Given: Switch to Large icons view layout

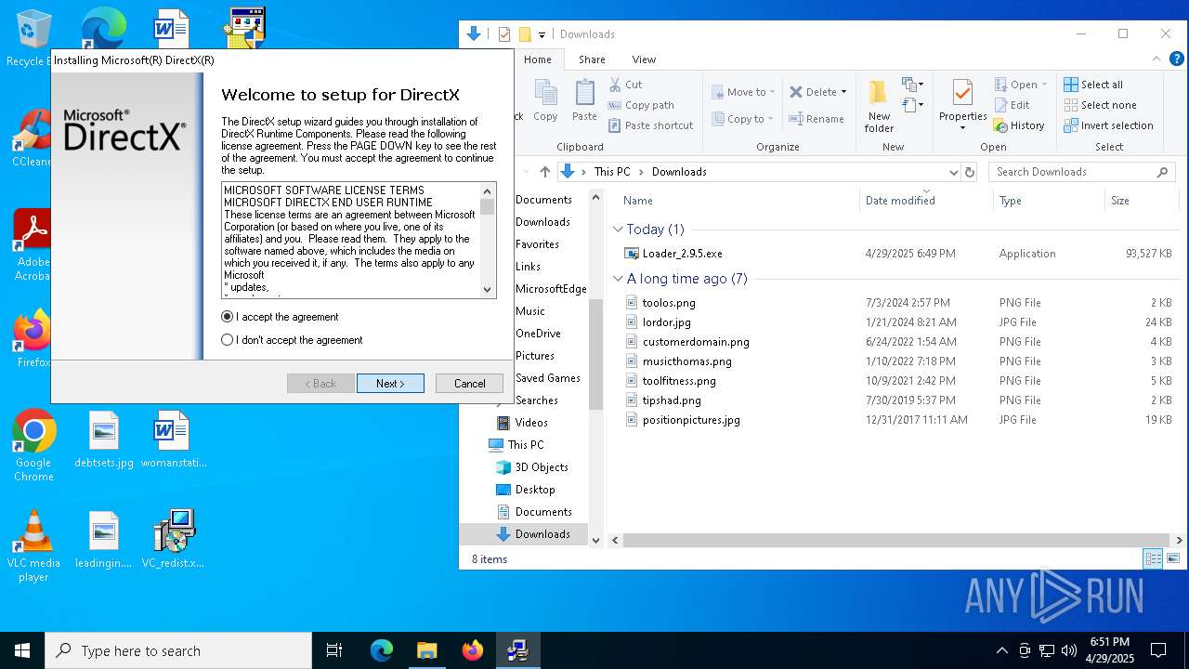Looking at the screenshot, I should (1173, 558).
